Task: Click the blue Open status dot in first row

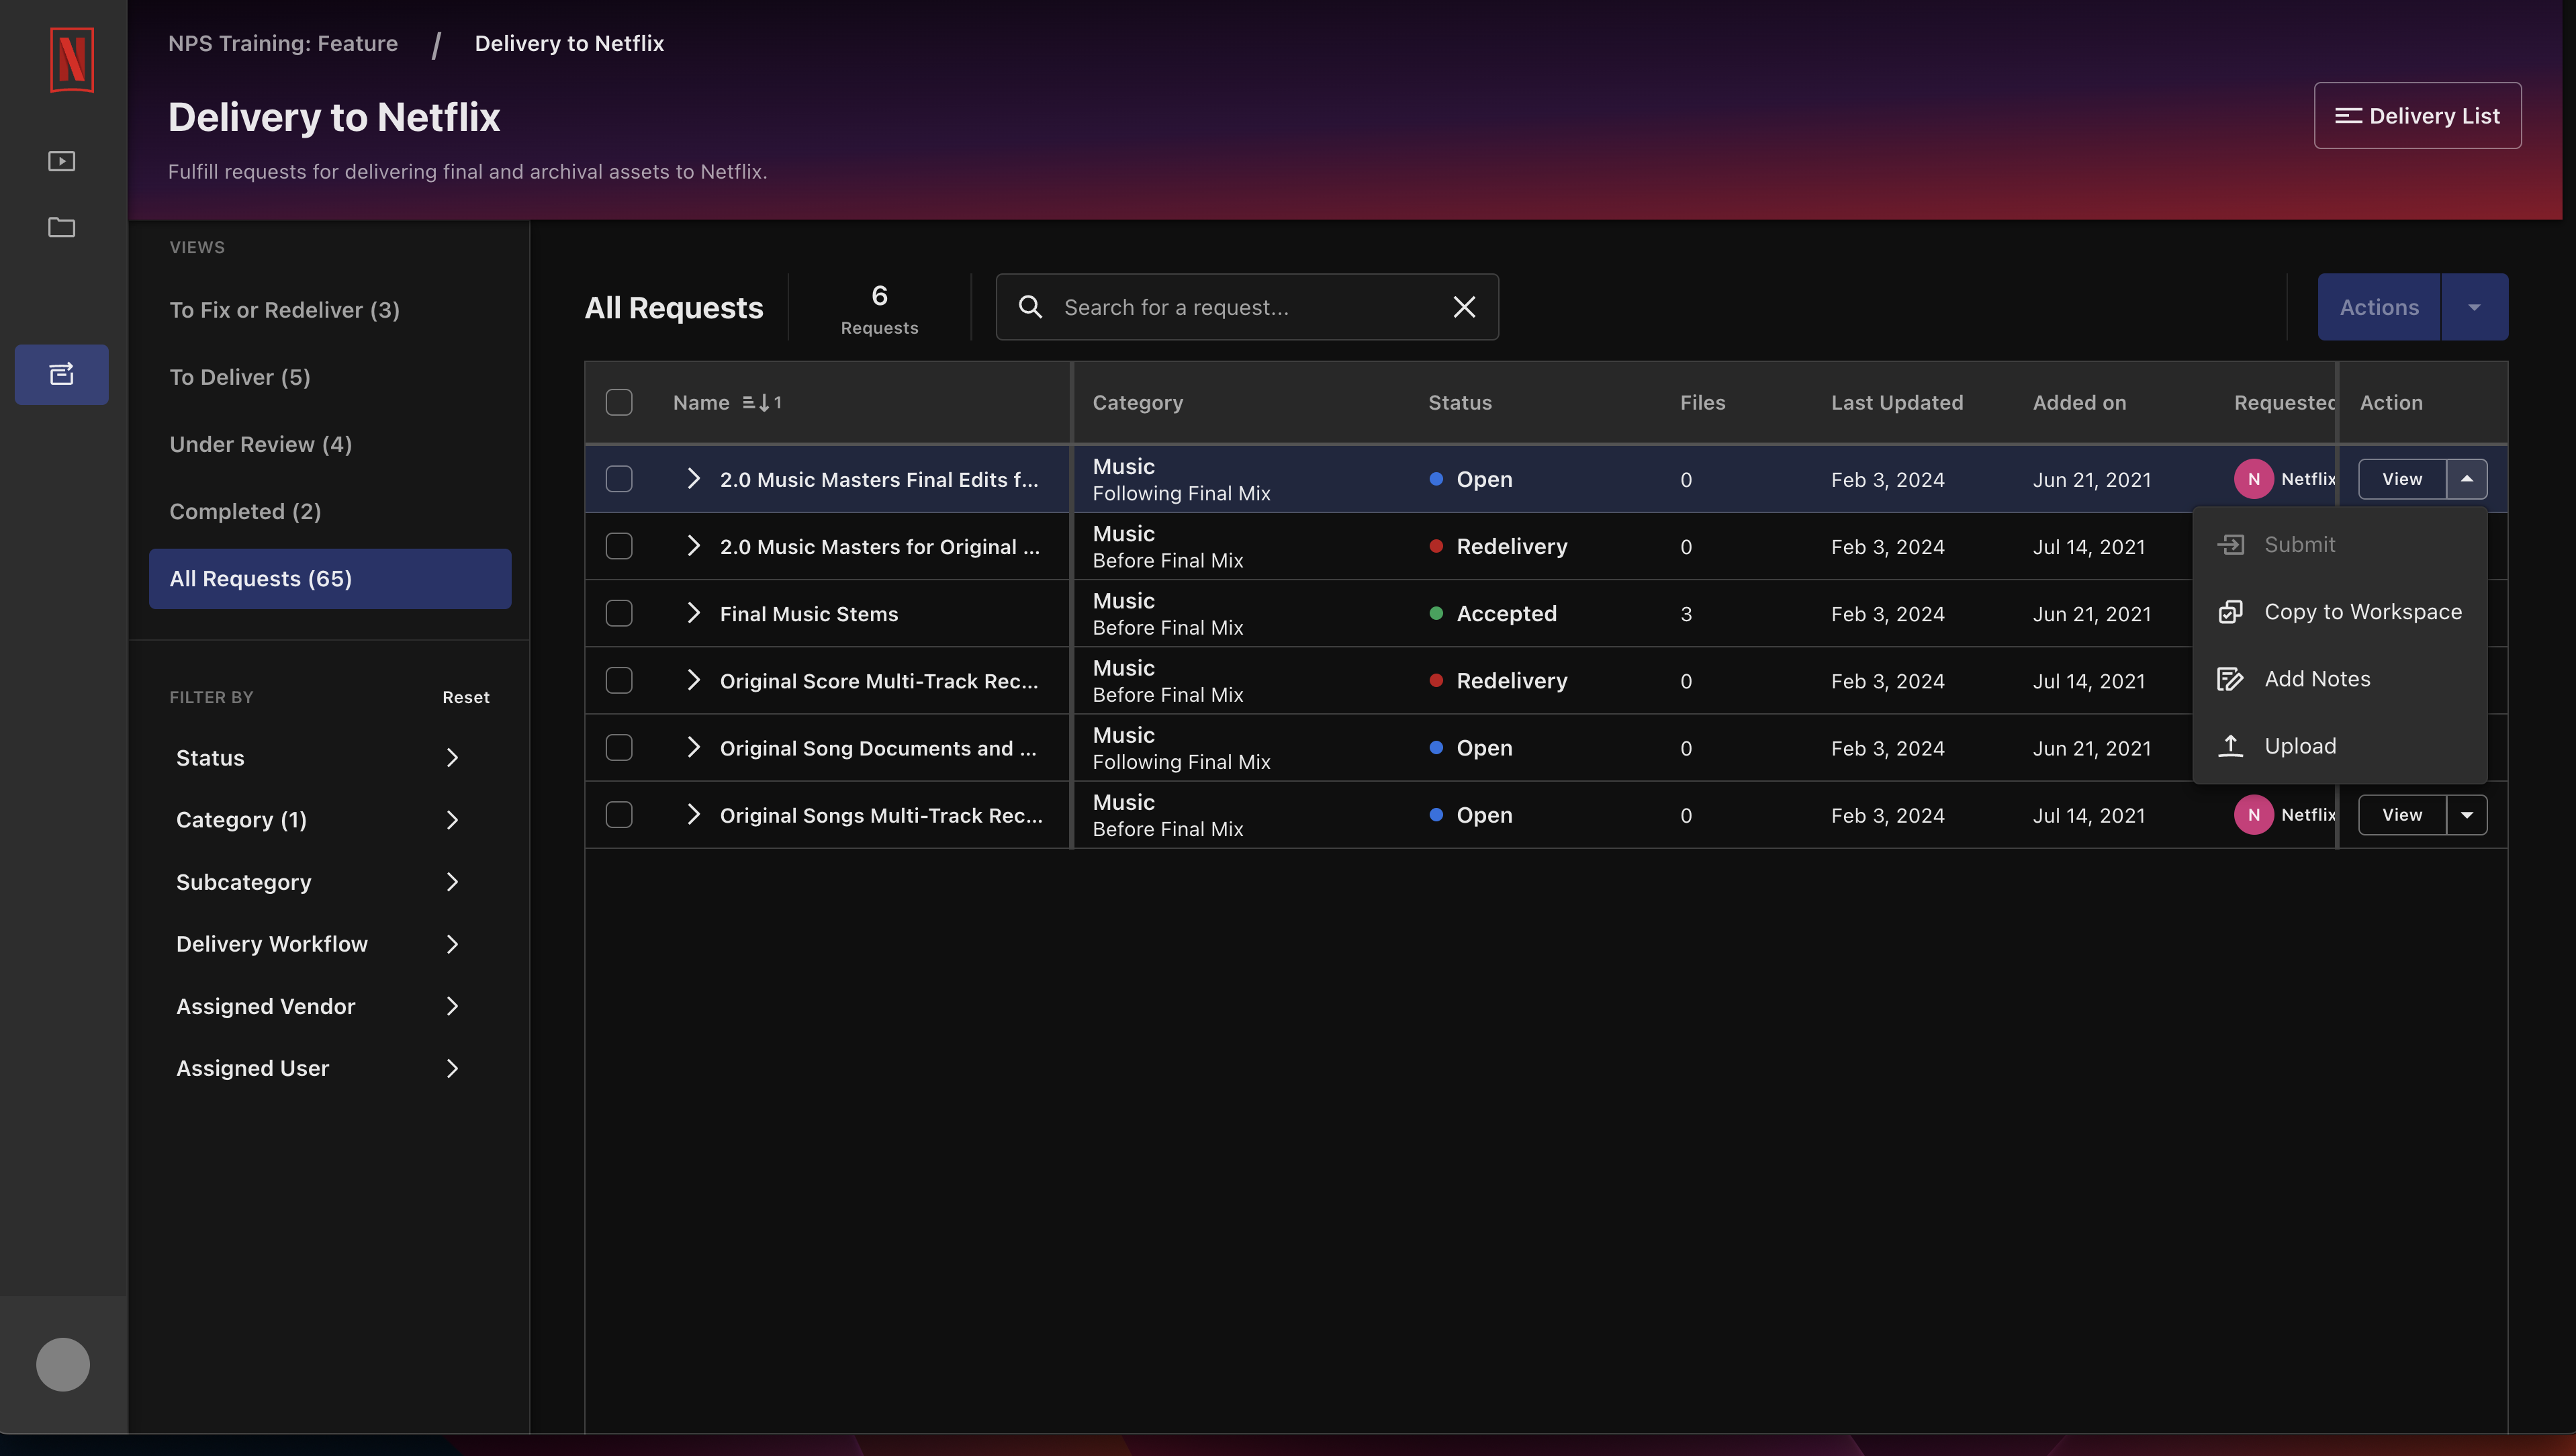Action: click(1436, 479)
